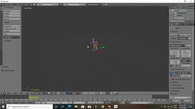Open the Blender Render engine dropdown
The height and width of the screenshot is (109, 195).
94,5
